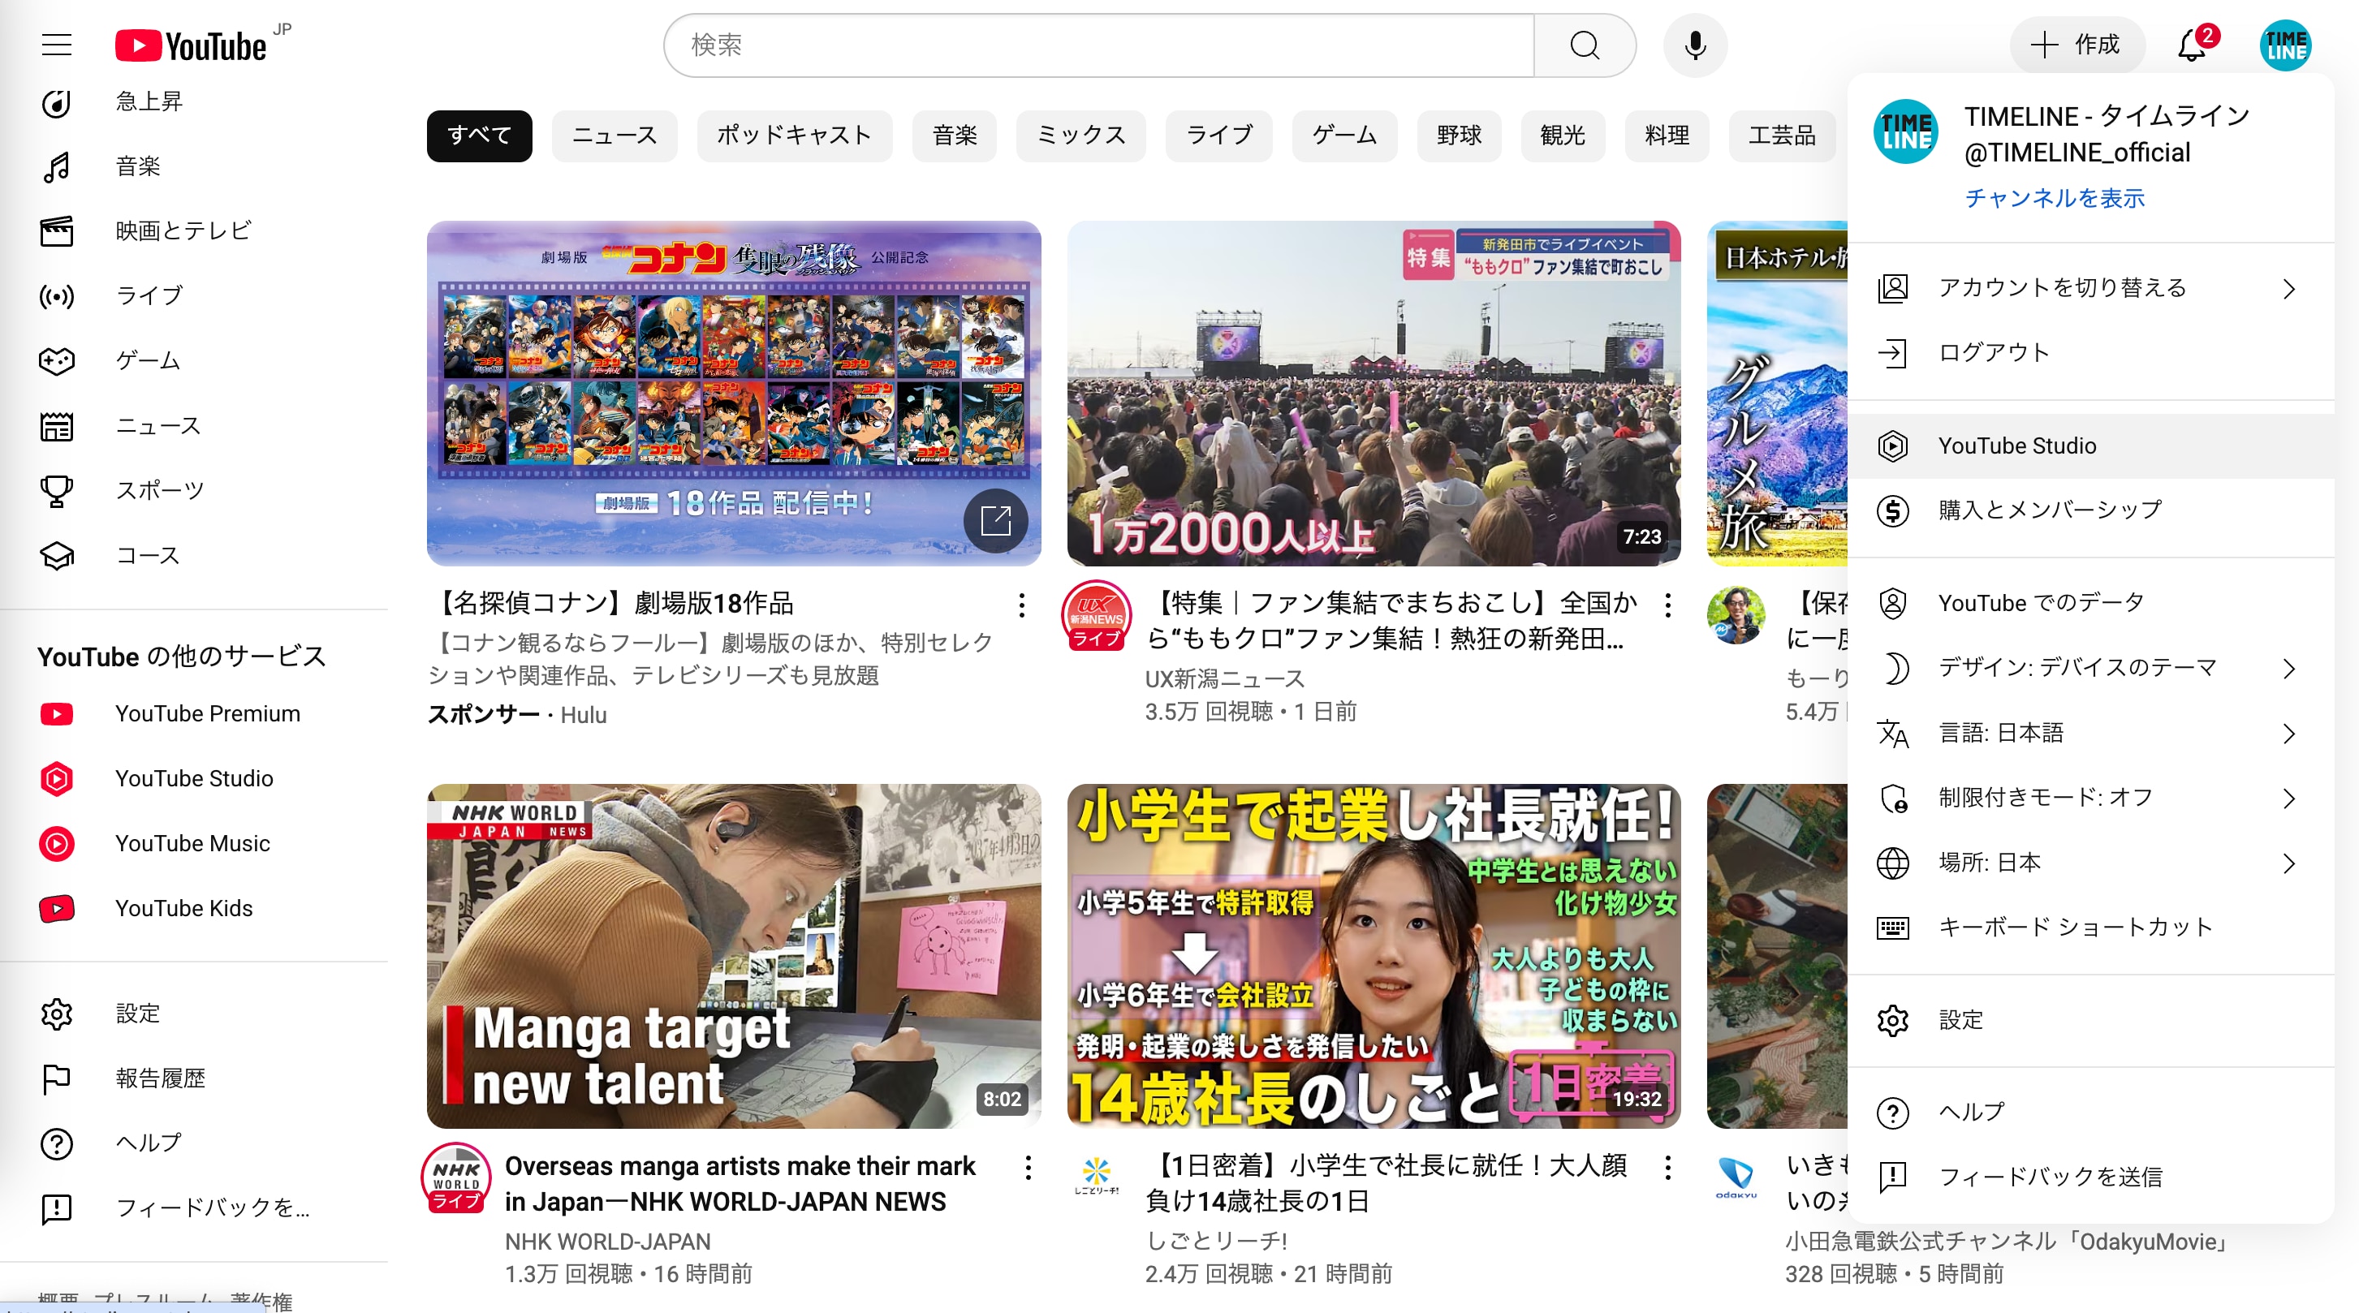Select YouTube Studio in the account menu
The height and width of the screenshot is (1313, 2359).
pos(2090,446)
